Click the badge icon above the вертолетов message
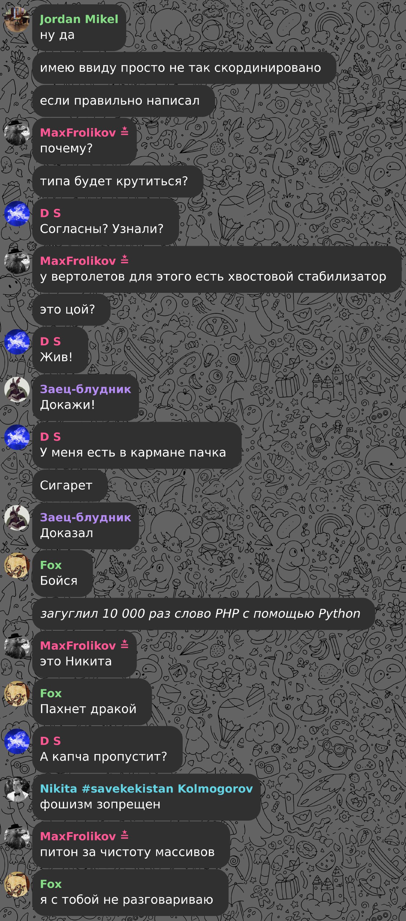Viewport: 406px width, 921px height. (x=124, y=259)
